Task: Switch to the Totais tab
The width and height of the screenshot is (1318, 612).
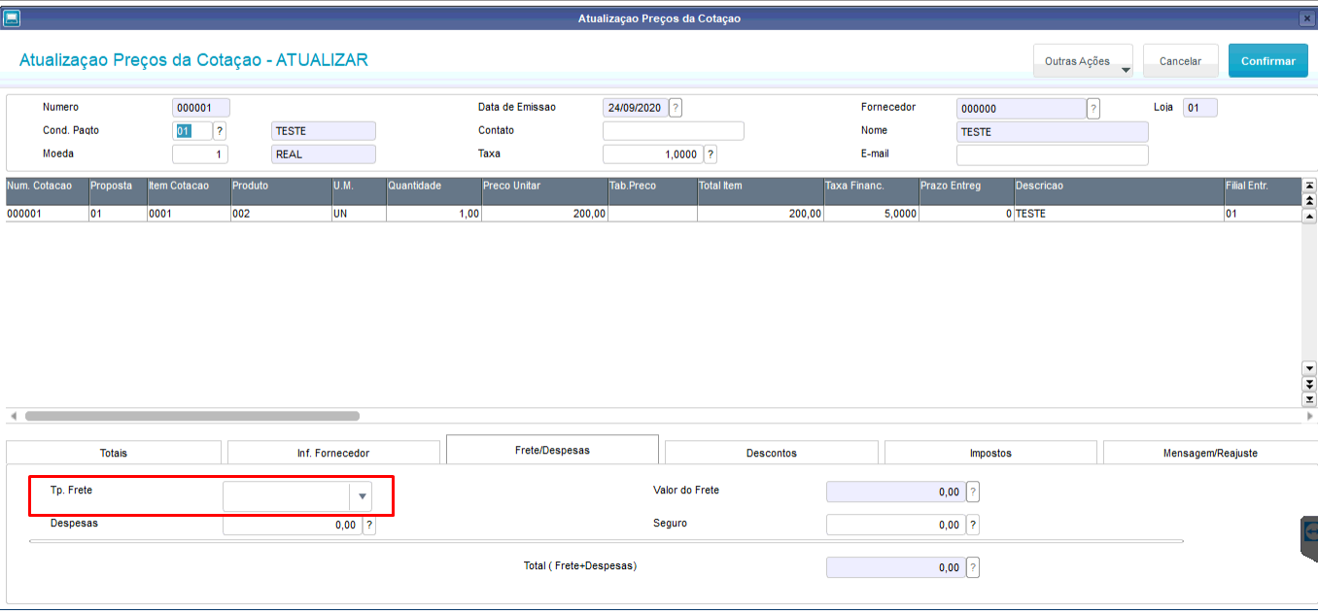Action: pos(114,453)
